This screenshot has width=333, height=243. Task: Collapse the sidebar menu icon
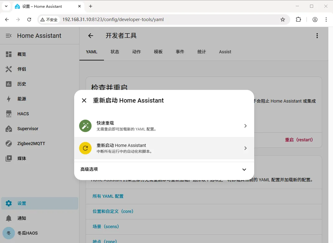click(8, 36)
